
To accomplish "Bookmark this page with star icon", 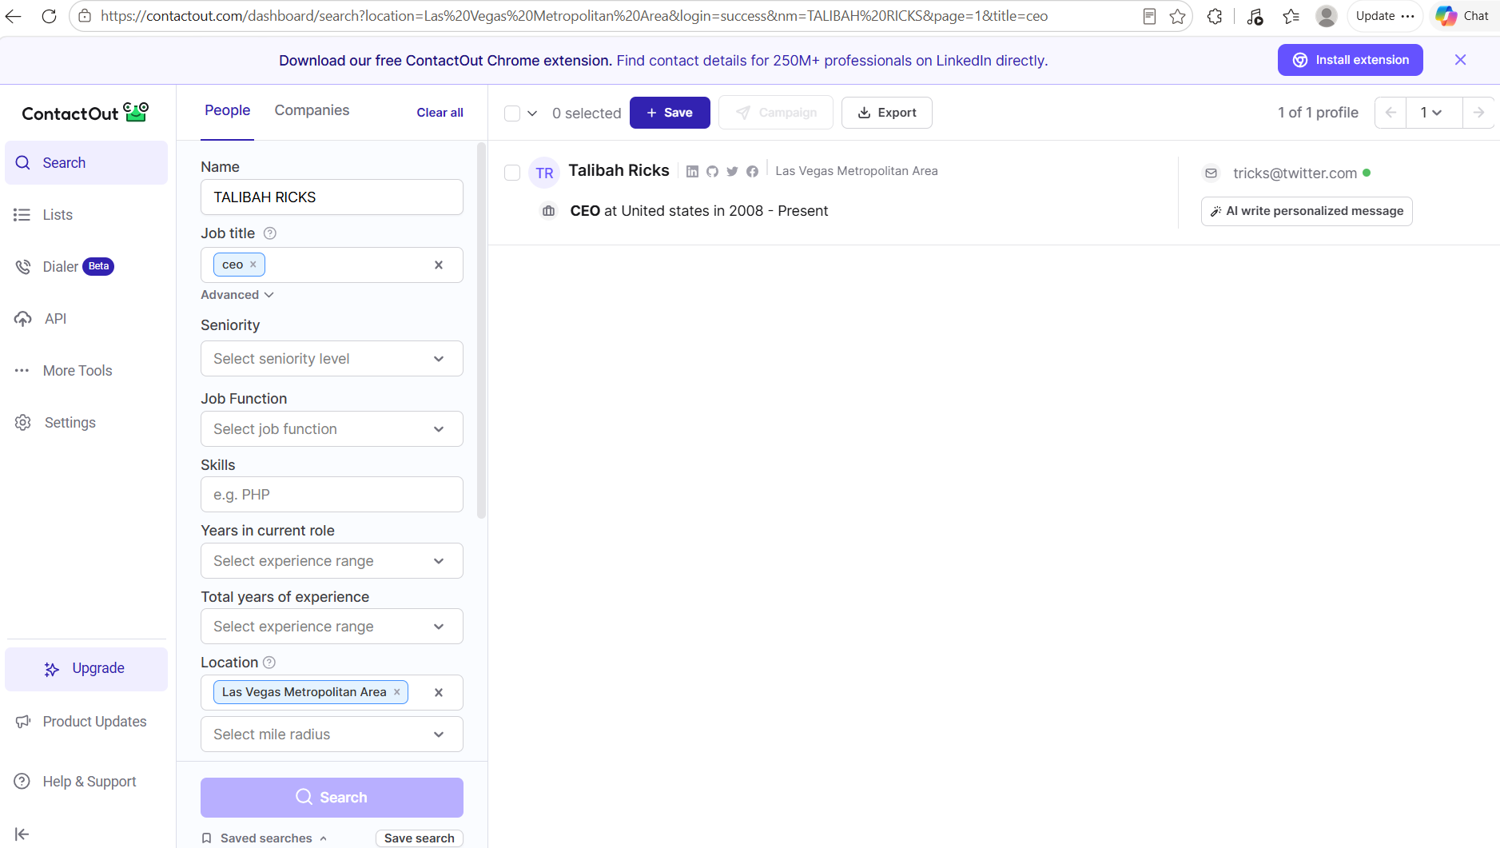I will [1177, 16].
